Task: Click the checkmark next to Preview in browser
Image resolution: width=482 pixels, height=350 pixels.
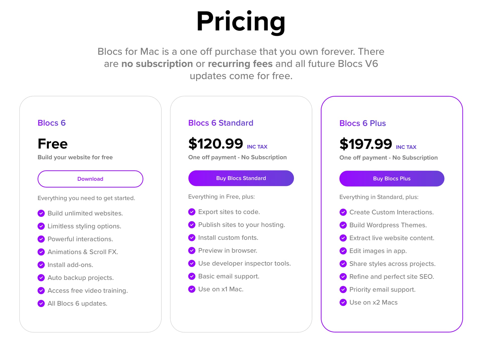Action: (x=192, y=250)
